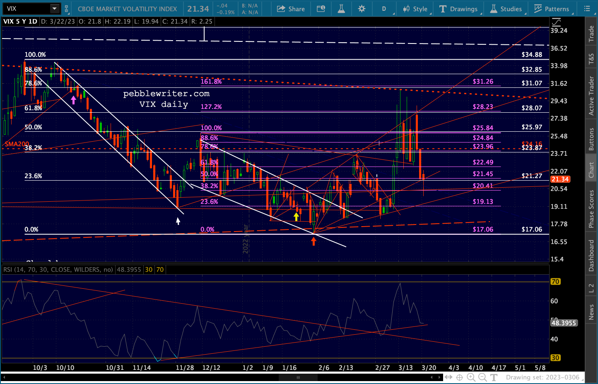
Task: Open the VIX symbol dropdown arrow
Action: click(x=55, y=9)
